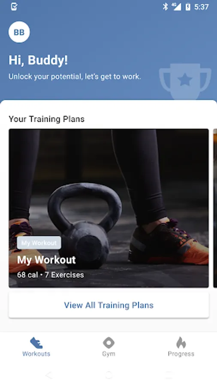217x387 pixels.
Task: Open the Progress flame icon
Action: click(x=181, y=343)
